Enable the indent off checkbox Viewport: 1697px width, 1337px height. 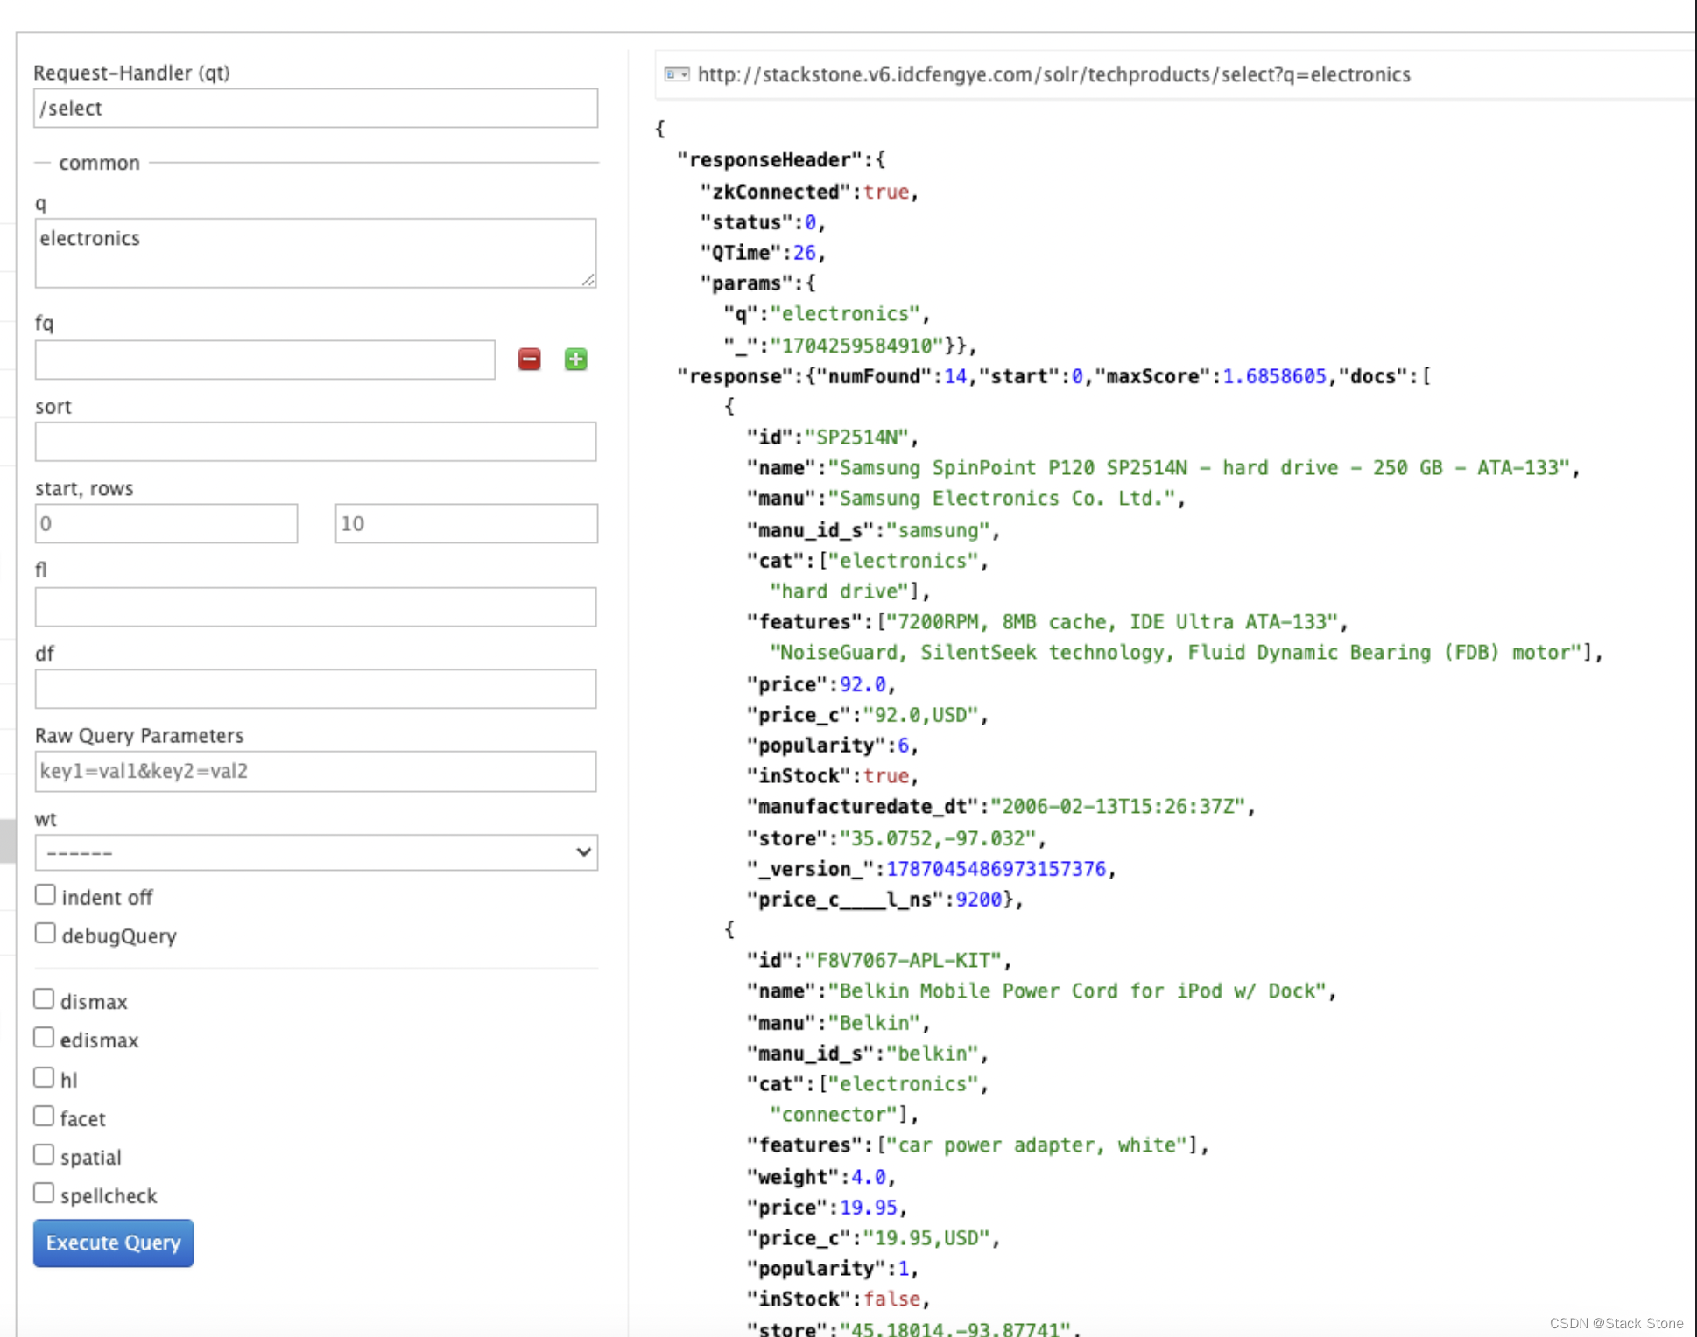coord(46,895)
